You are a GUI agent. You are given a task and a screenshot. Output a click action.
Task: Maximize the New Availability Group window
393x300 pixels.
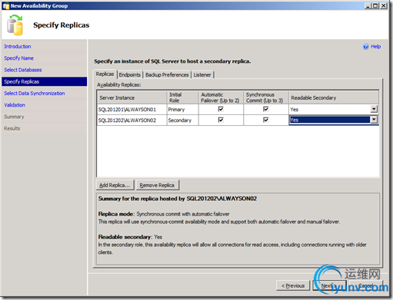[x=375, y=5]
